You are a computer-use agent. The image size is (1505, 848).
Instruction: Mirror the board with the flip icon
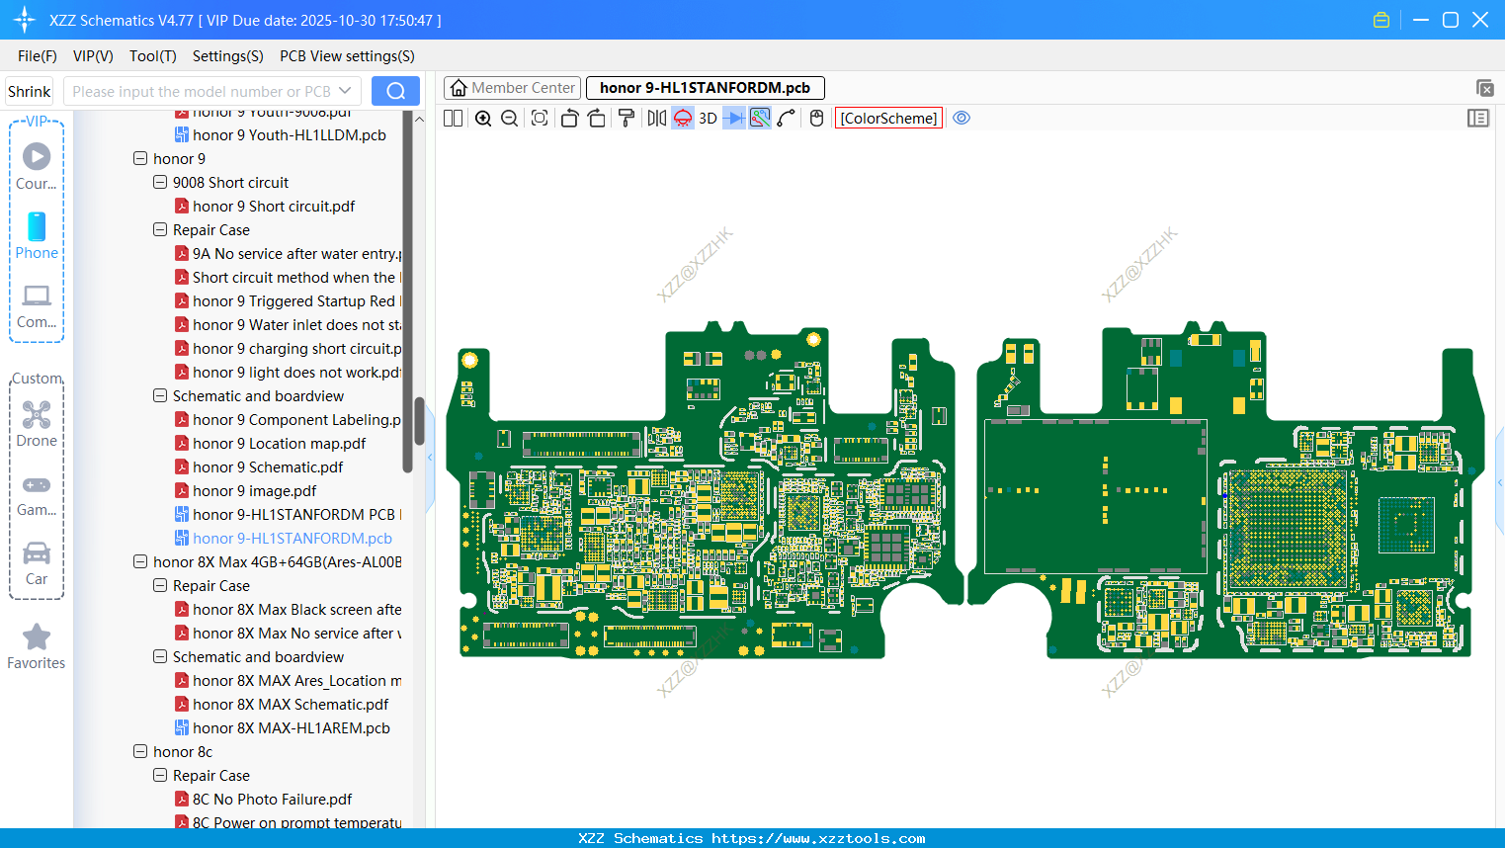pyautogui.click(x=656, y=119)
